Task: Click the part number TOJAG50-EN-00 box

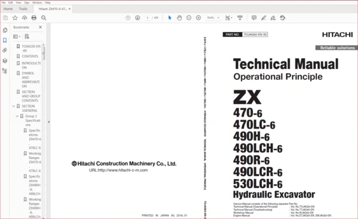Action: [x=255, y=35]
